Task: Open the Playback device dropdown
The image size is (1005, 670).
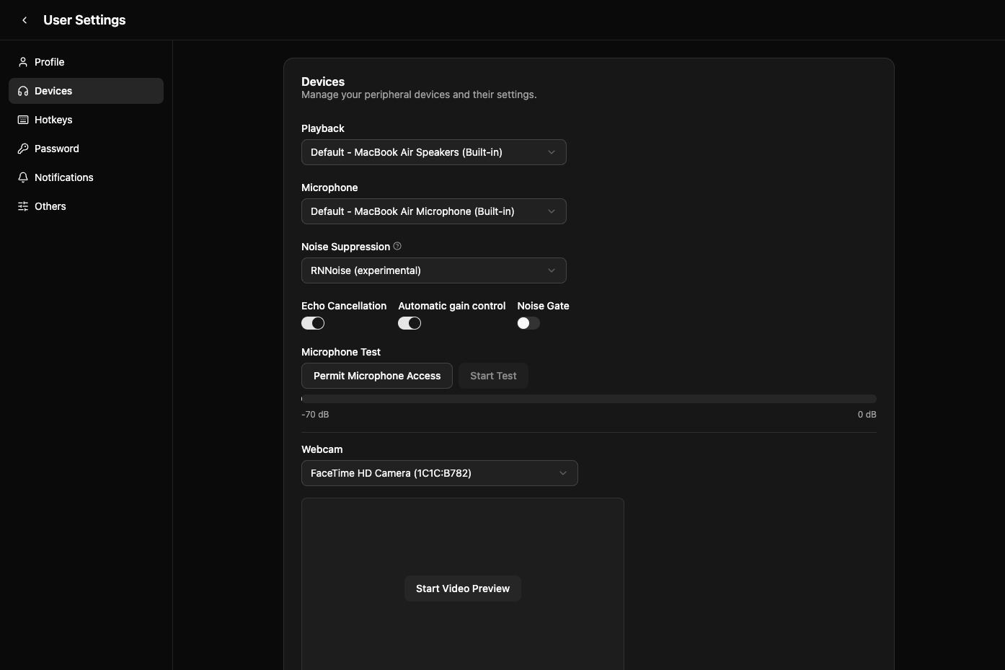Action: [x=434, y=152]
